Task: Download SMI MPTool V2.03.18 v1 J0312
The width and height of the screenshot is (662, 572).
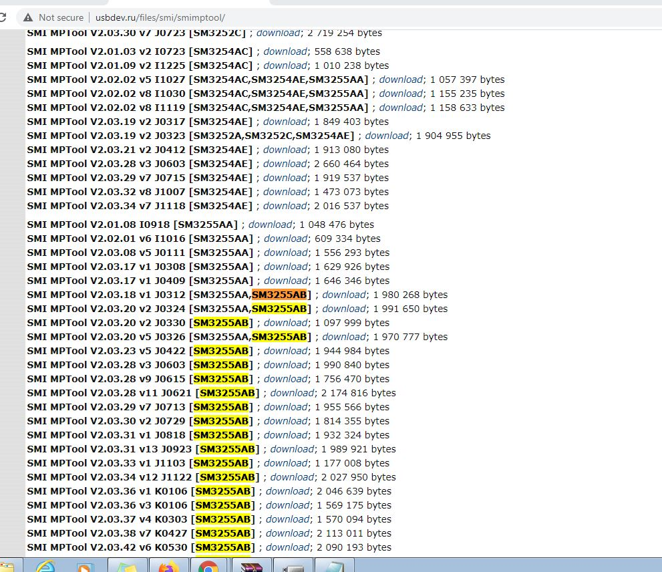Action: point(344,295)
